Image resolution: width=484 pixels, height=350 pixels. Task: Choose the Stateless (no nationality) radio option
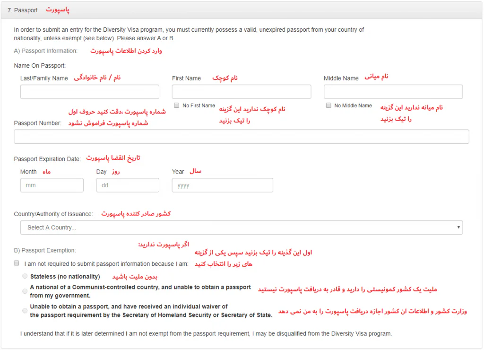point(25,276)
